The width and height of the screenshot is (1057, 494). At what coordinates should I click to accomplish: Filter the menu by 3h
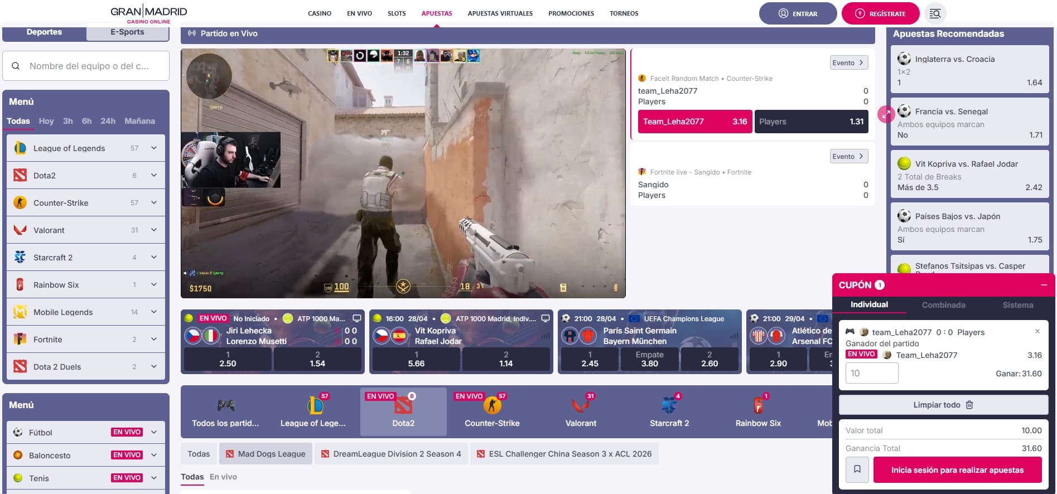[x=68, y=121]
